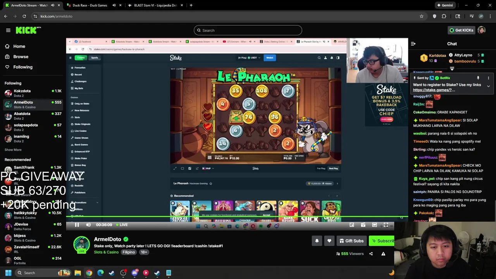
Task: Click the 18+ mature tag
Action: pyautogui.click(x=144, y=252)
